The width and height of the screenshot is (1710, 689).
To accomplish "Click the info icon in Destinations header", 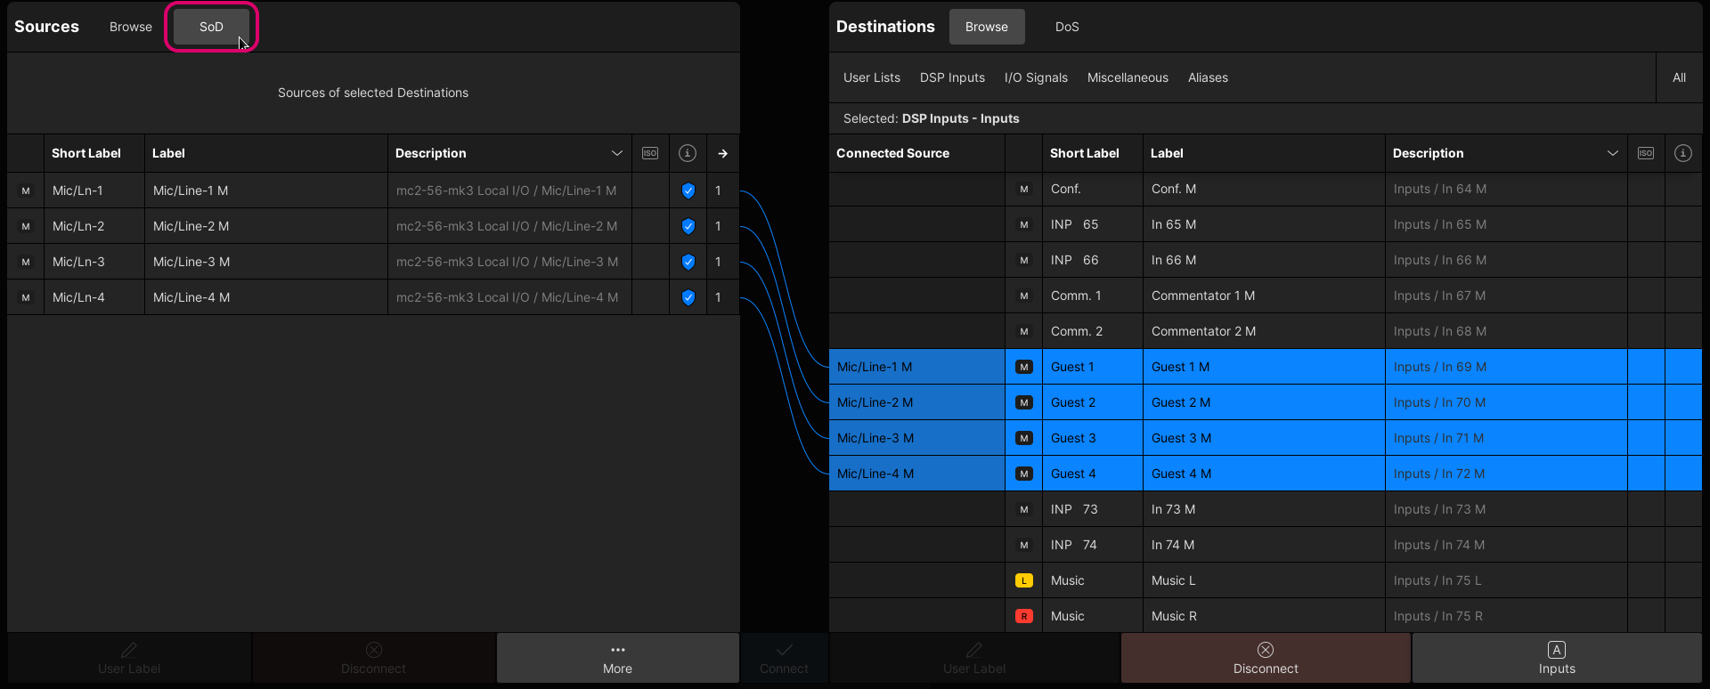I will pos(1682,153).
